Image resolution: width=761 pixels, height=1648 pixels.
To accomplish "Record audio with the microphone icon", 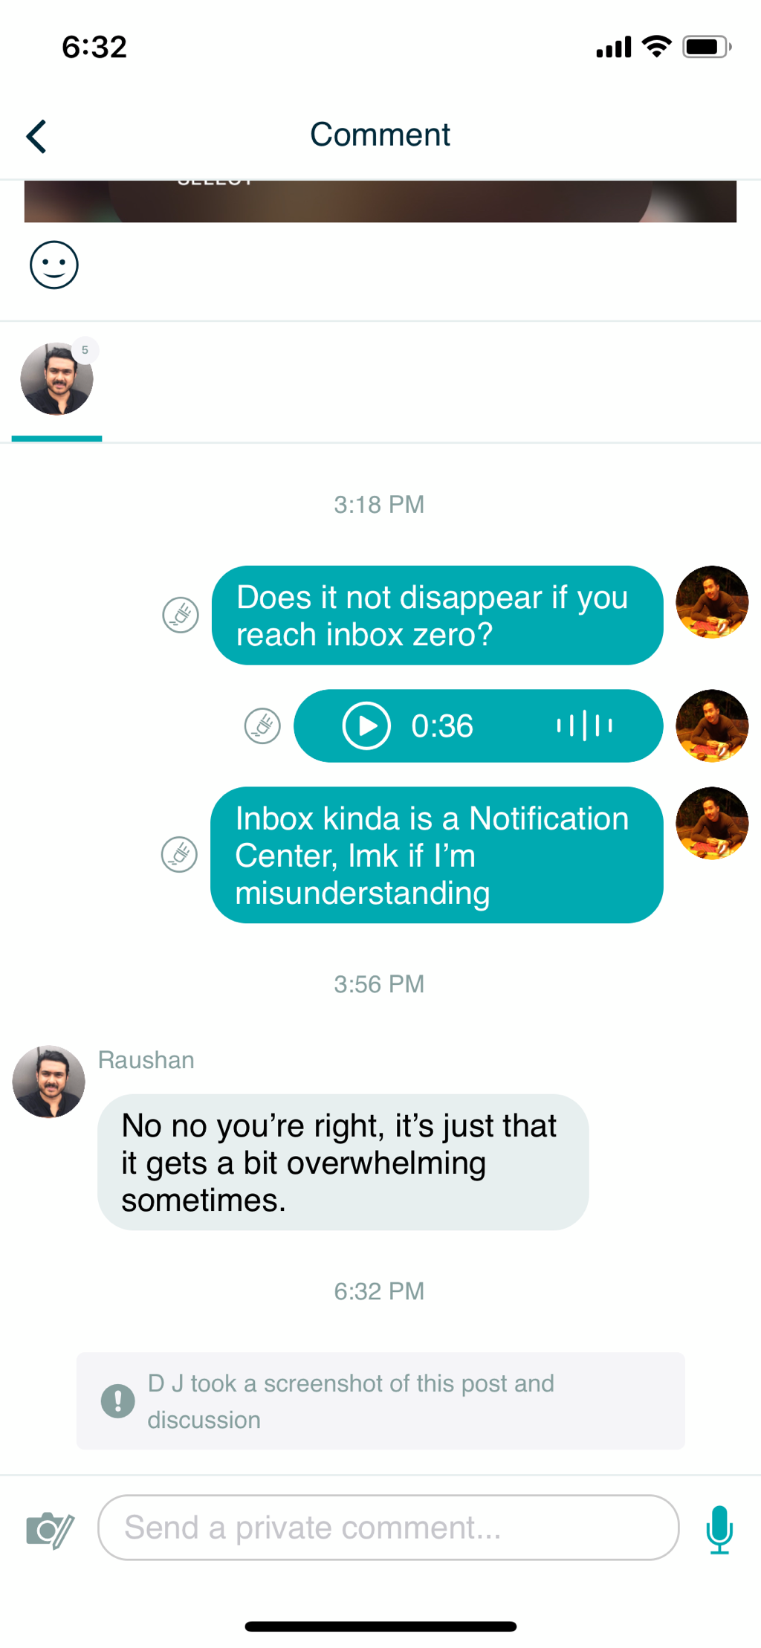I will point(719,1529).
